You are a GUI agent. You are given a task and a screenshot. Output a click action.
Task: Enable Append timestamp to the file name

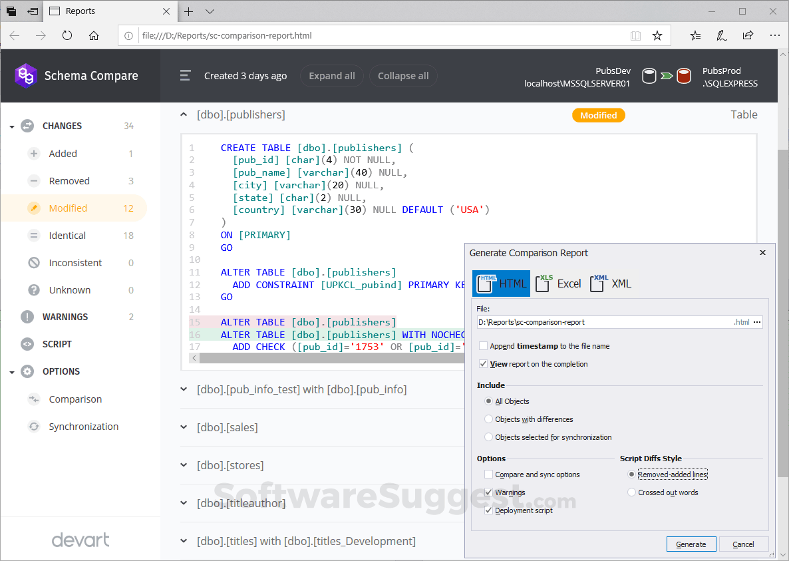point(483,345)
